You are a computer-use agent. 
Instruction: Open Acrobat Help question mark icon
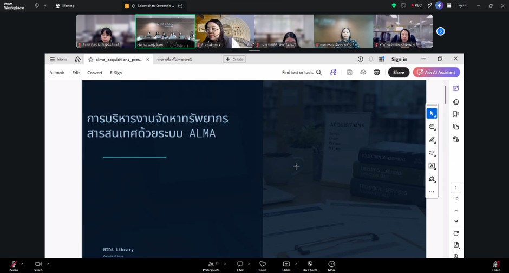pos(360,59)
